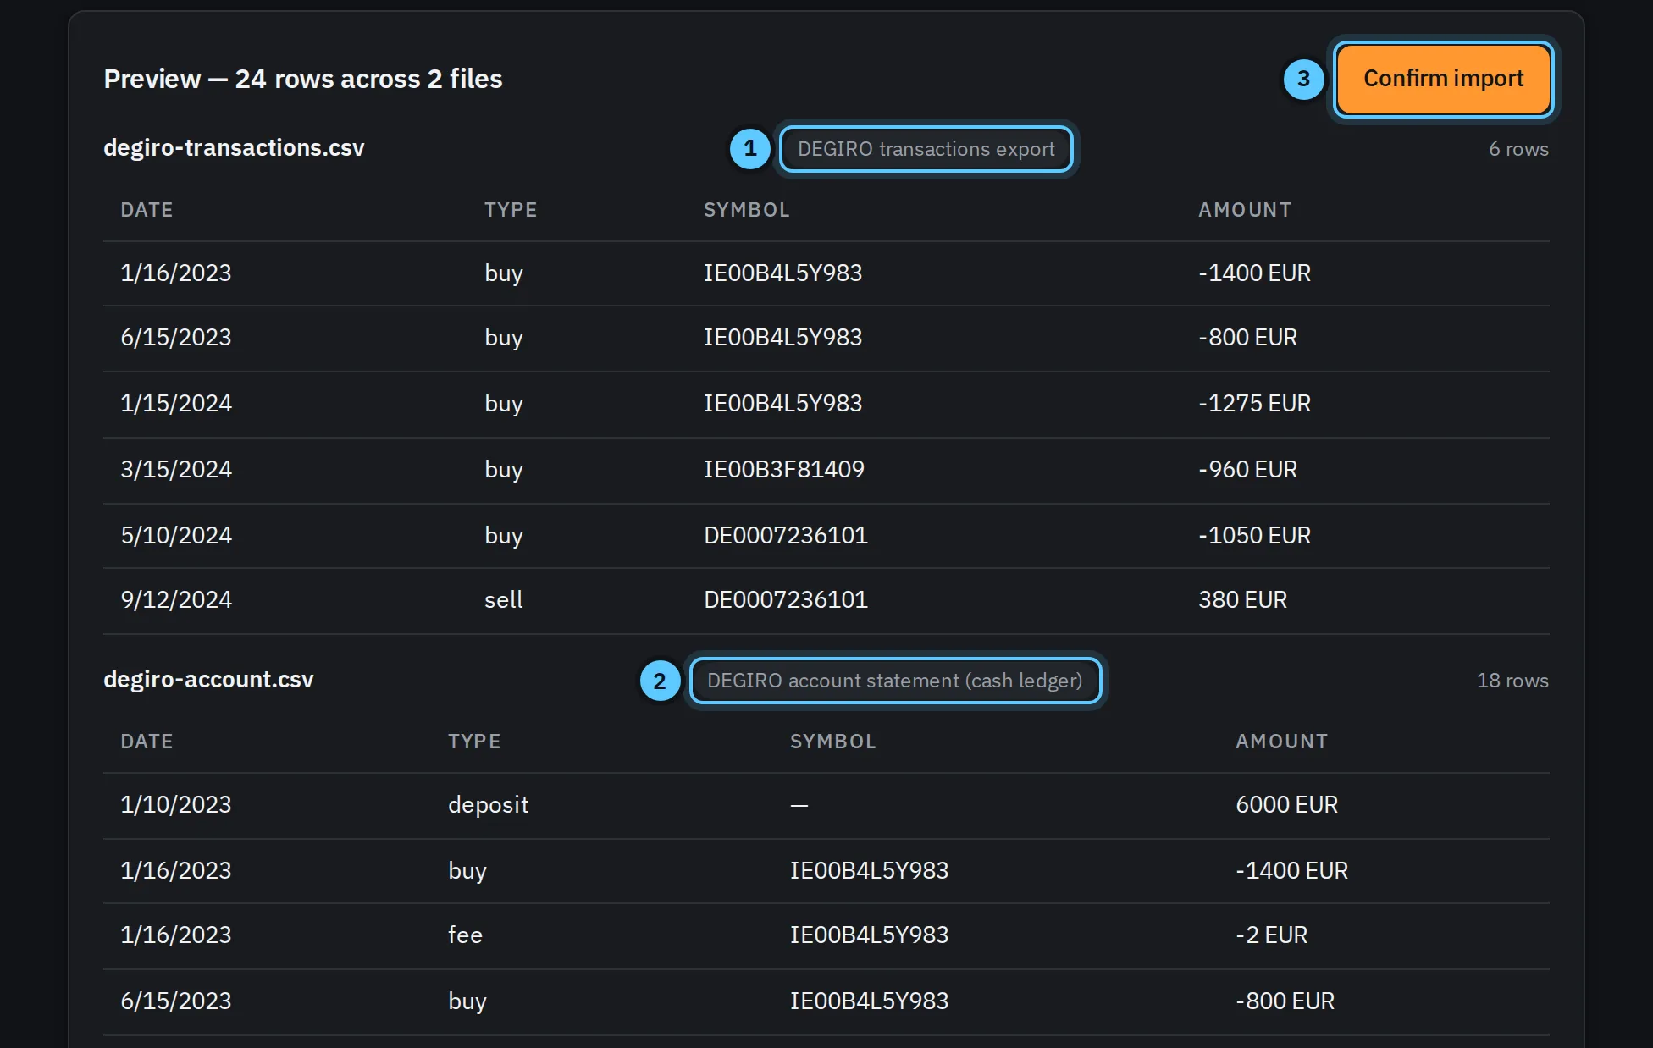The height and width of the screenshot is (1048, 1653).
Task: Click DATE header in degiro-transactions.csv table
Action: [147, 210]
